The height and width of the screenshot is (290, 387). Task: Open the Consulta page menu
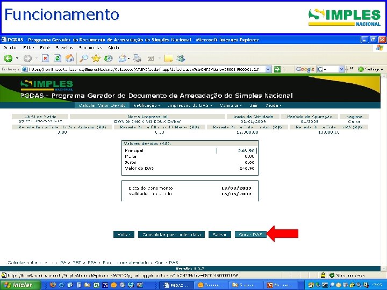pyautogui.click(x=231, y=105)
